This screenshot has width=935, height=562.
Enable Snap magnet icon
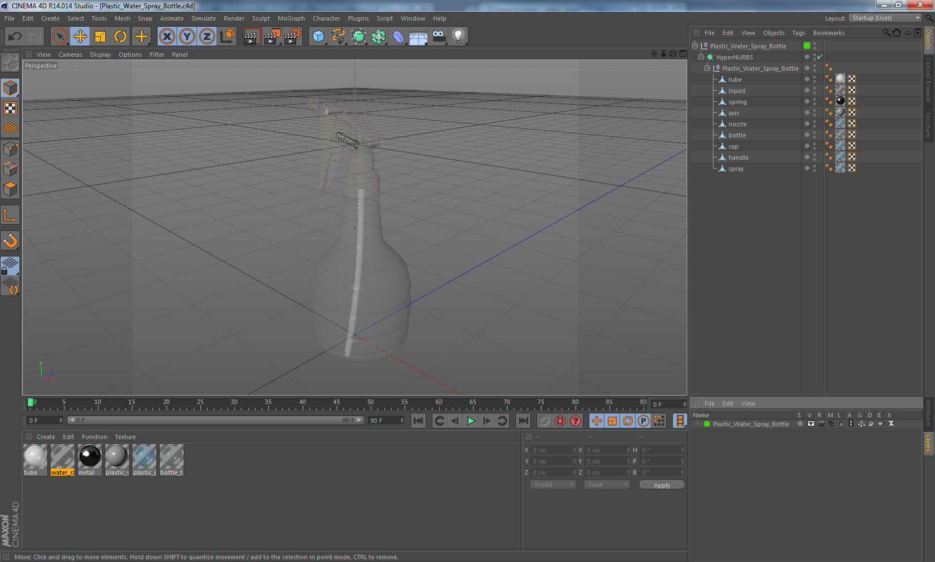[11, 240]
